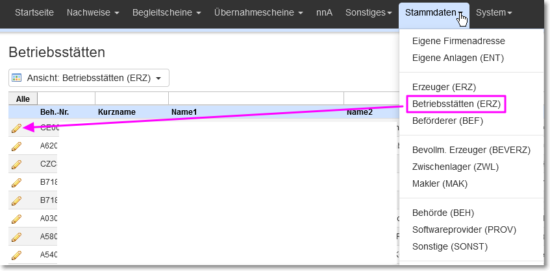550x271 pixels.
Task: Click the Kurzname filter input field
Action: [132, 99]
